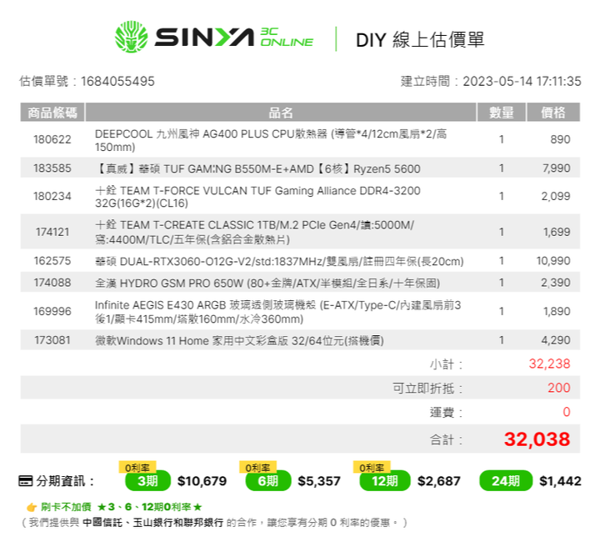Click the 0利率 tag above 12期
Screen dimensions: 600x547
point(372,468)
